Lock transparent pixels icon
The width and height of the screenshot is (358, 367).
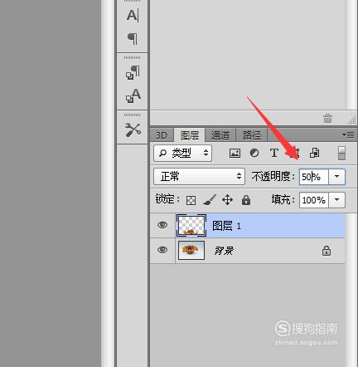(x=191, y=200)
